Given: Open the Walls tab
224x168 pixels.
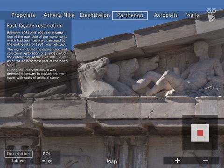Looking at the screenshot, I should (192, 15).
